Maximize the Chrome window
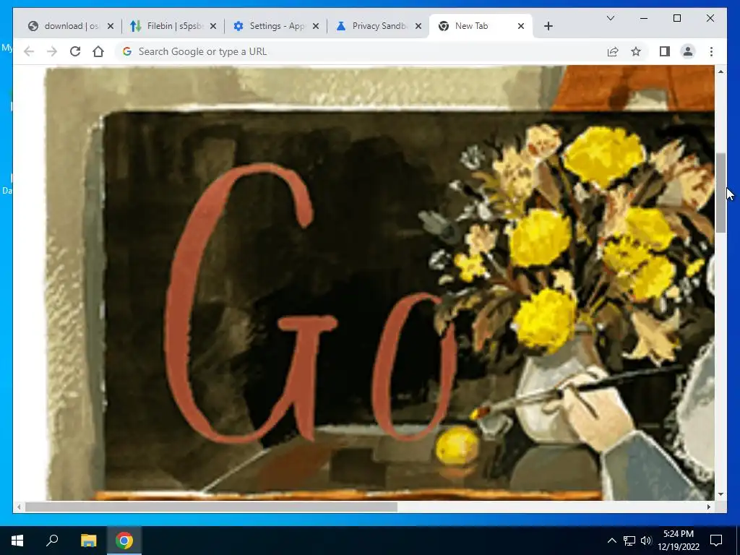Image resolution: width=740 pixels, height=555 pixels. coord(676,18)
